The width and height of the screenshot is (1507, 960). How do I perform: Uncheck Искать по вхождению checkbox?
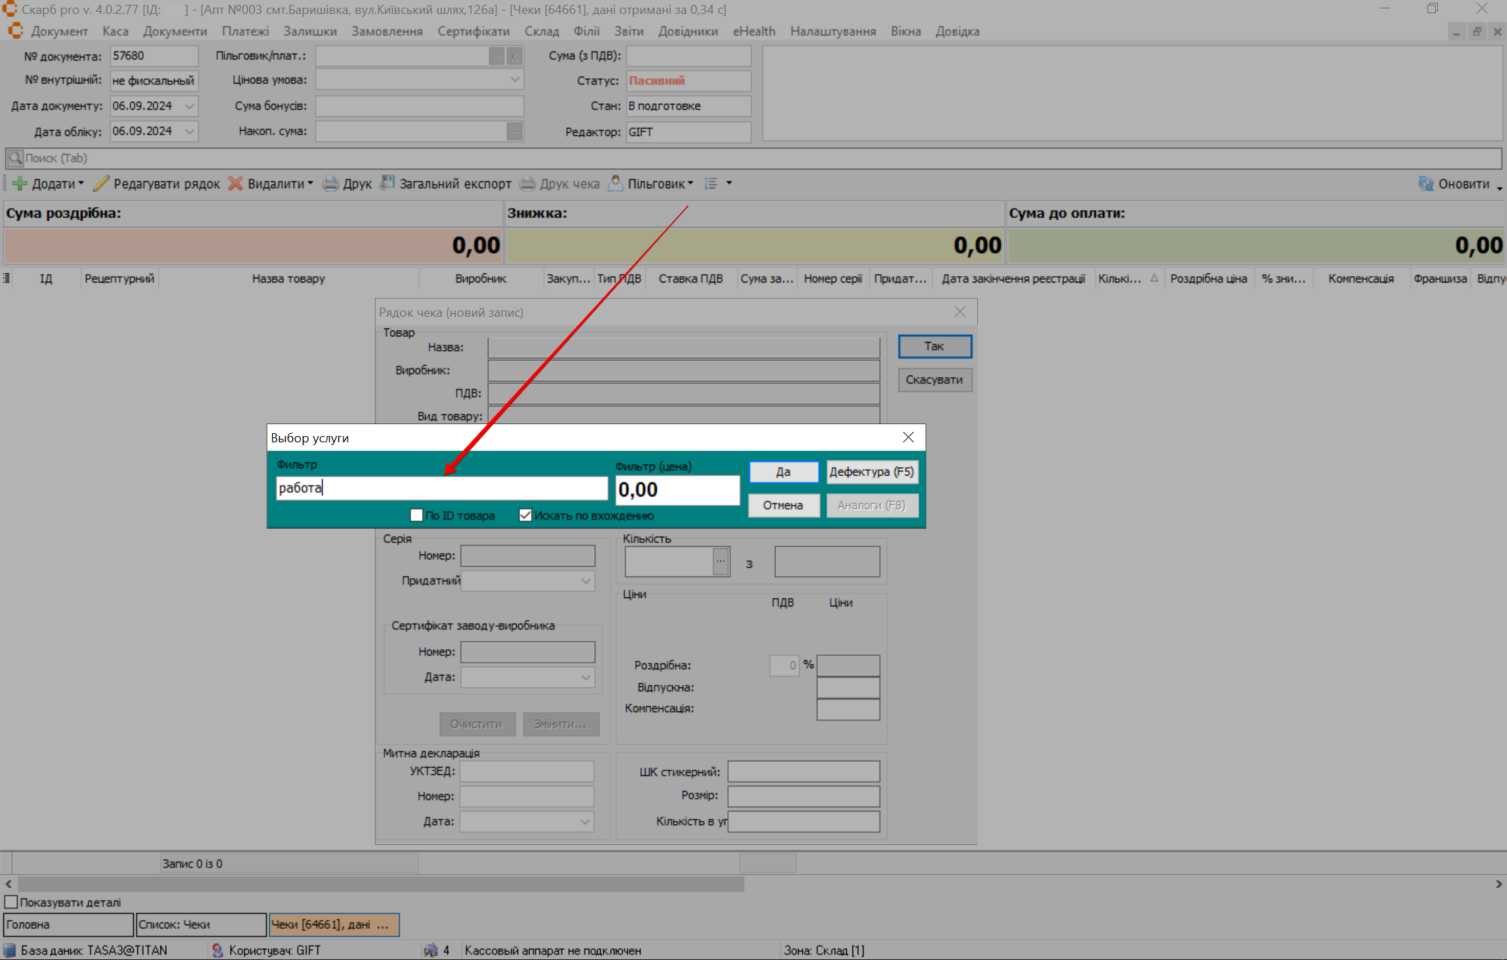click(x=526, y=516)
